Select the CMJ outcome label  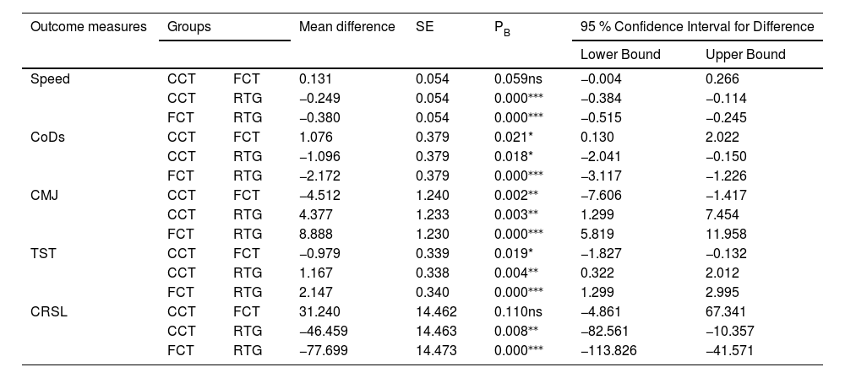tap(46, 193)
